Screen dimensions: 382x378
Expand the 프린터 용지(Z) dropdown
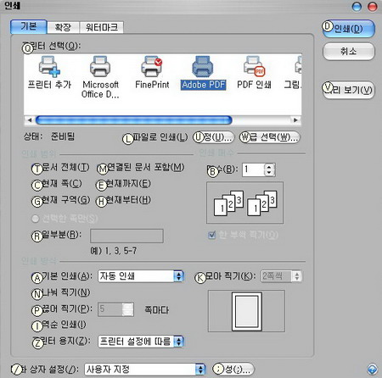[141, 342]
